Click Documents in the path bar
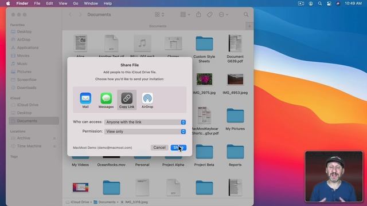Screen dimensions: 367x206 [104, 202]
